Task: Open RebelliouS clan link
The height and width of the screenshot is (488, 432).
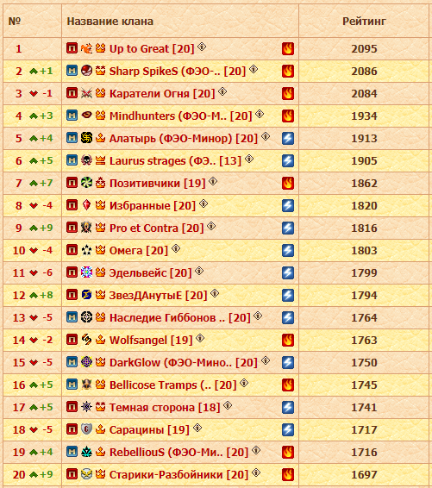Action: point(179,452)
